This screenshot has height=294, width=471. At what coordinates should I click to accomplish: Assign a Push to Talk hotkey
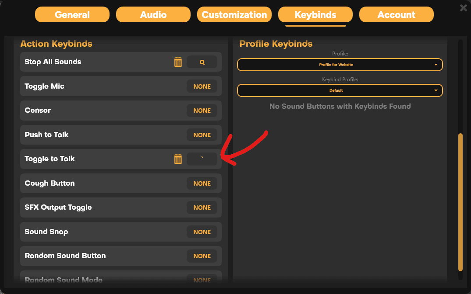coord(202,135)
